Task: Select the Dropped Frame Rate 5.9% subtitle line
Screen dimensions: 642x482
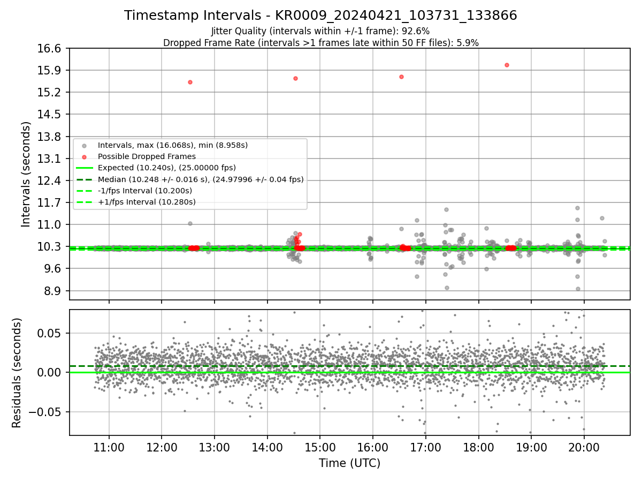Action: [x=320, y=43]
